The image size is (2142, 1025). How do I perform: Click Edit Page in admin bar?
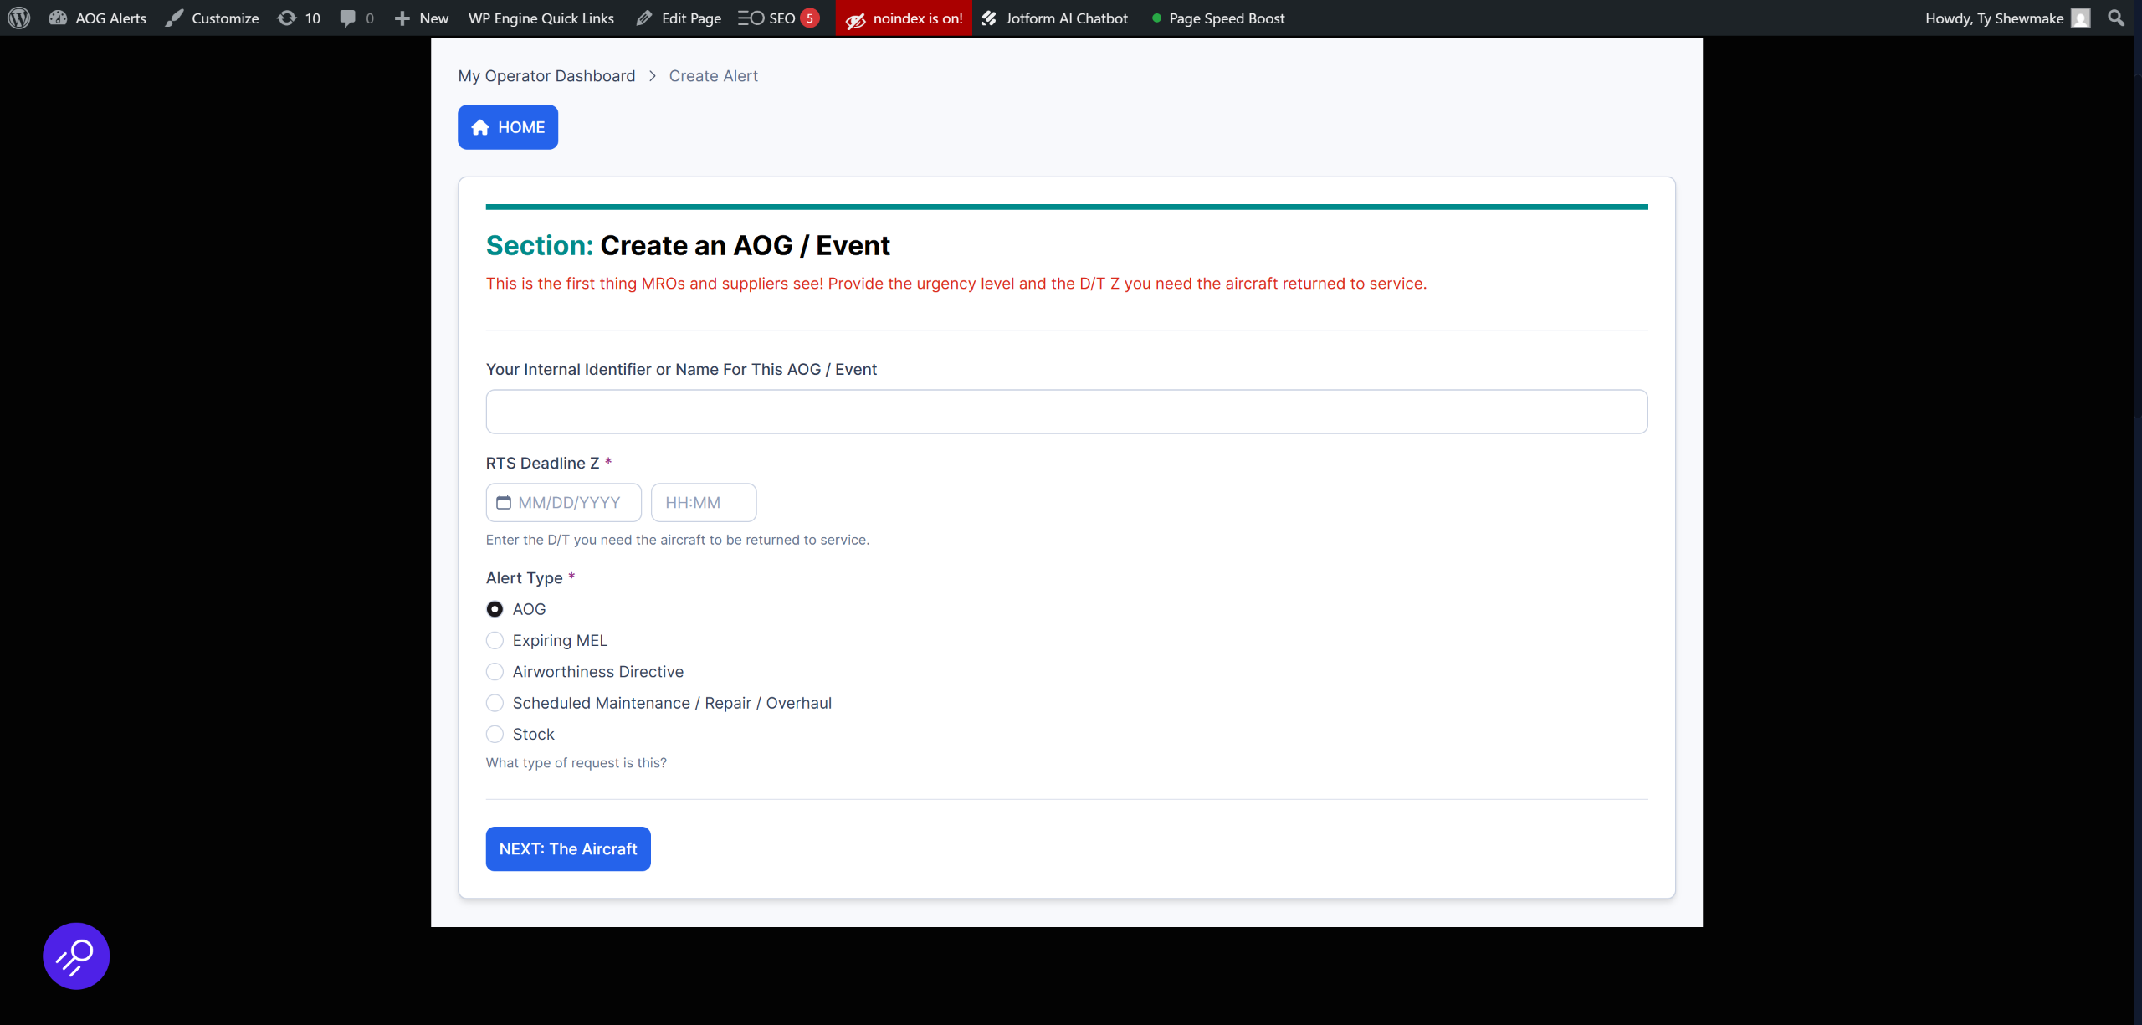pyautogui.click(x=679, y=18)
